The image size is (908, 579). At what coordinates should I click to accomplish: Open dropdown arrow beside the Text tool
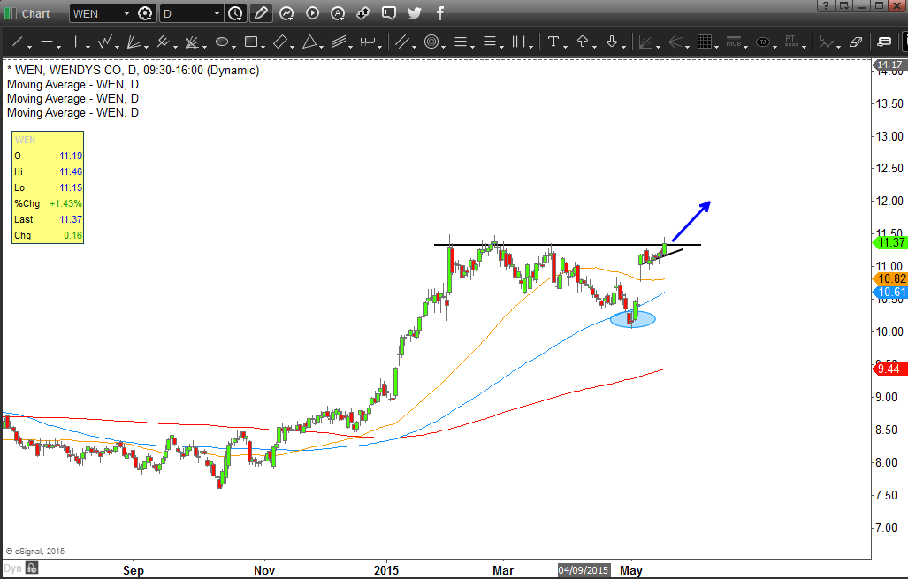(x=565, y=45)
